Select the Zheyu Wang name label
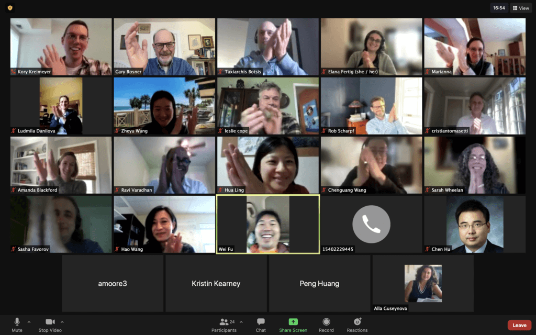The width and height of the screenshot is (536, 335). click(x=135, y=131)
